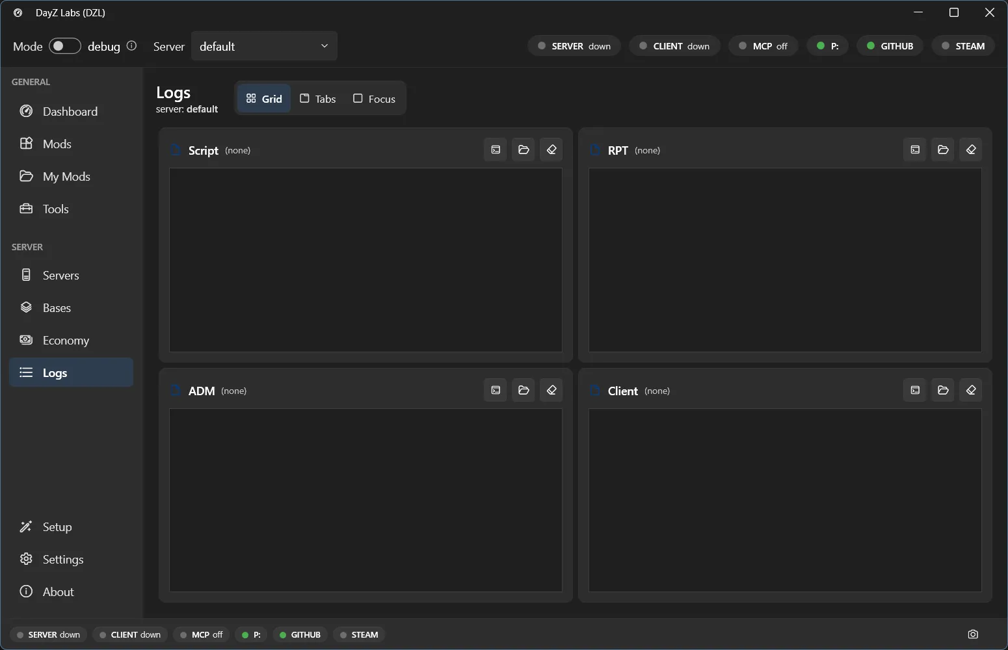
Task: Click CLIENT down in bottom status bar
Action: click(x=130, y=634)
